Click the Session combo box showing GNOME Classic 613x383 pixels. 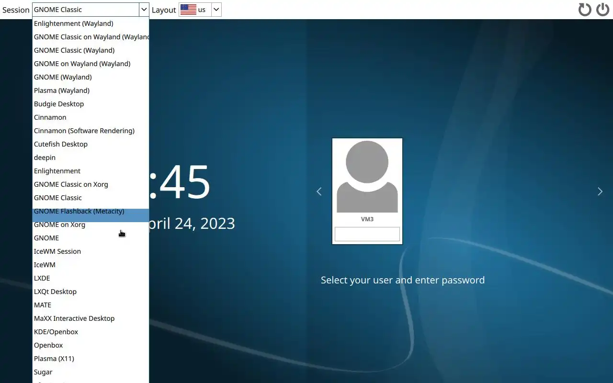tap(91, 10)
